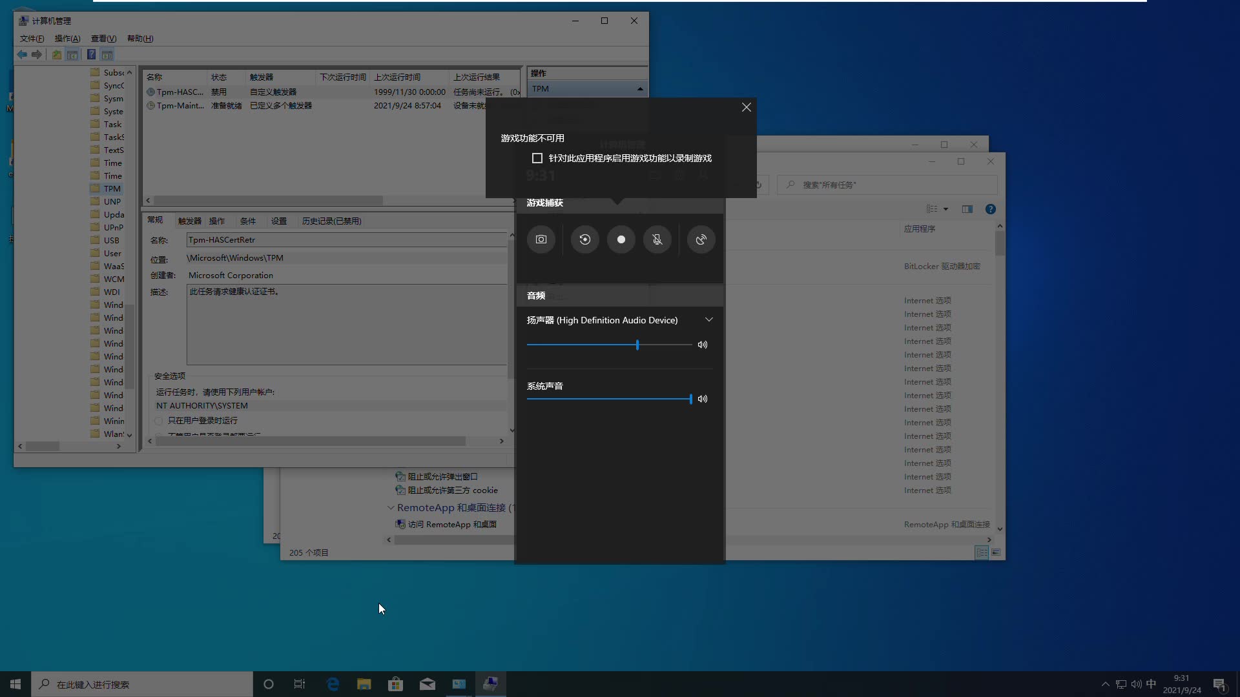Click the task name field Tpm-HASCertRetr

click(x=347, y=240)
